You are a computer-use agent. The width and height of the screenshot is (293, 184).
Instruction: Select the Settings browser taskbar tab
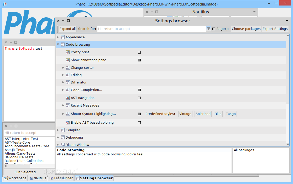pyautogui.click(x=94, y=178)
